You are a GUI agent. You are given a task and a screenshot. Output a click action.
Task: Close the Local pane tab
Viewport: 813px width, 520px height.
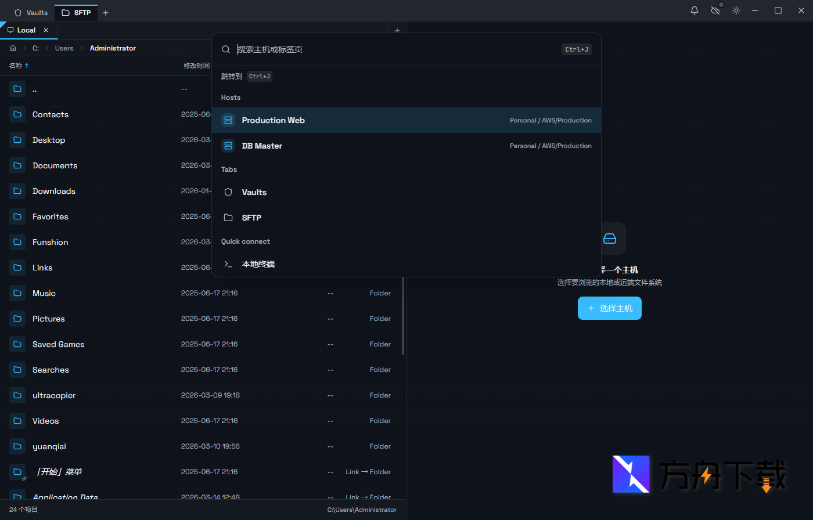46,30
